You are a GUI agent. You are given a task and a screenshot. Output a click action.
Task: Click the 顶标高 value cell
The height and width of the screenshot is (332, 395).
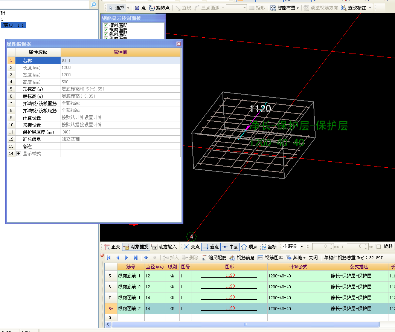point(120,89)
